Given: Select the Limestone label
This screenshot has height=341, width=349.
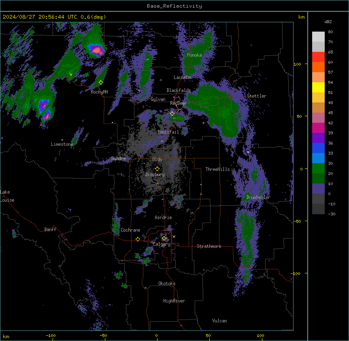Looking at the screenshot, I should 62,144.
